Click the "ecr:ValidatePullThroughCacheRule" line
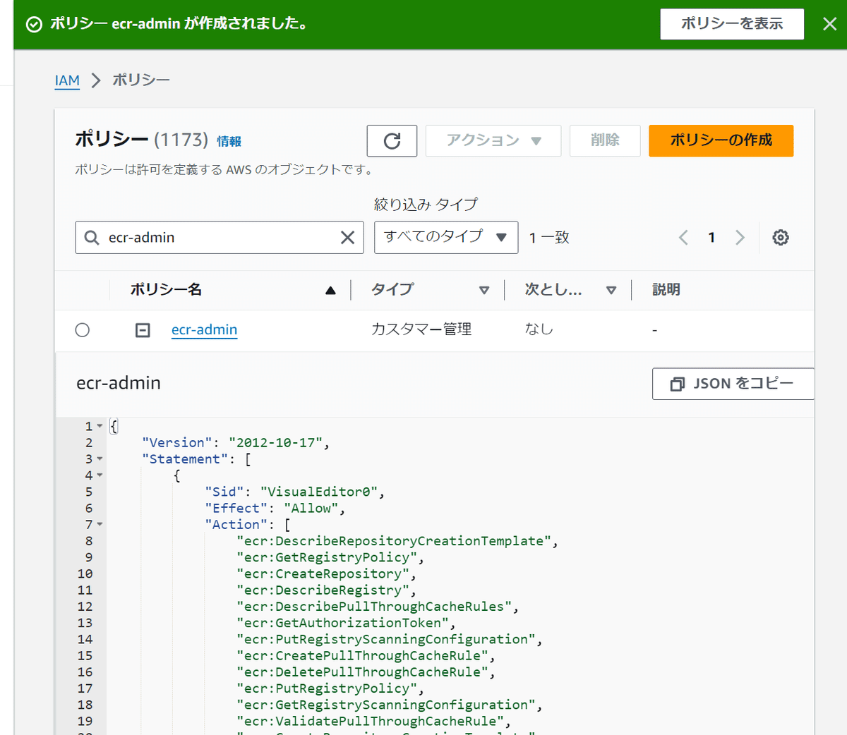Screen dimensions: 847x735 (374, 722)
